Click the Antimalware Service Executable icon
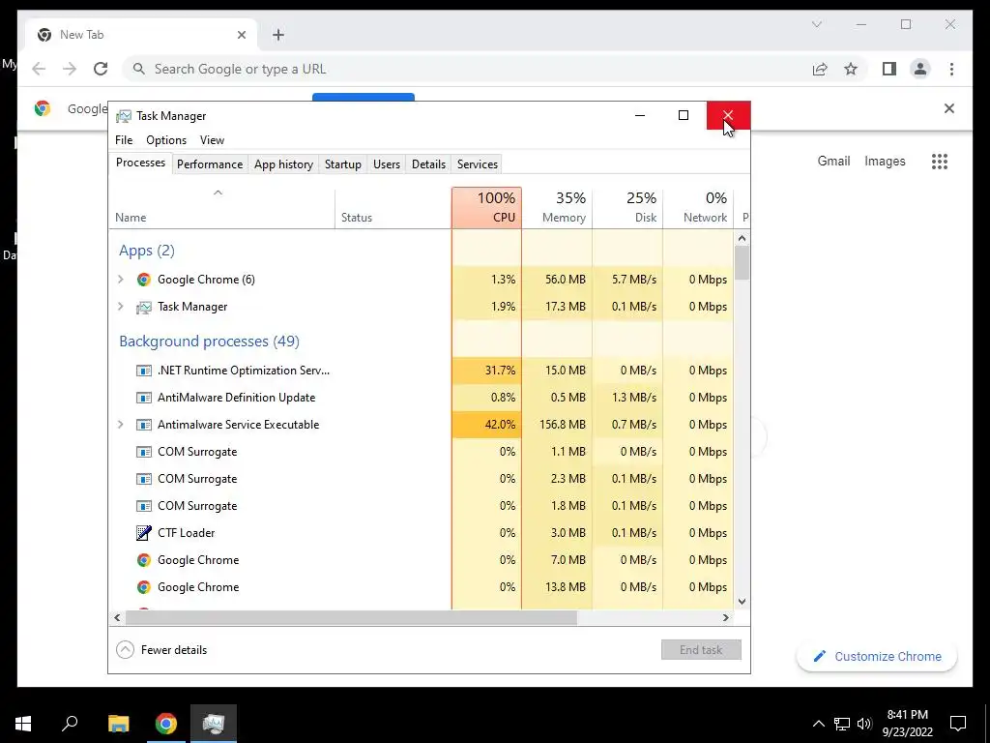The image size is (990, 743). point(144,426)
